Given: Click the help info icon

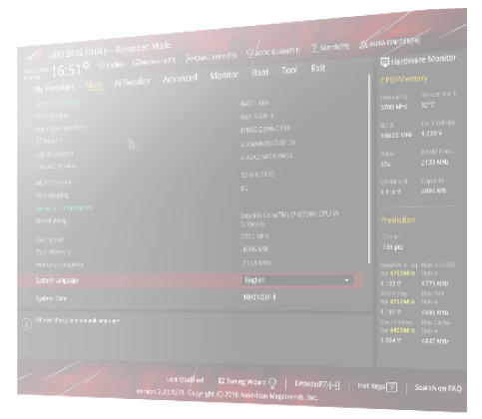Looking at the screenshot, I should coord(27,324).
